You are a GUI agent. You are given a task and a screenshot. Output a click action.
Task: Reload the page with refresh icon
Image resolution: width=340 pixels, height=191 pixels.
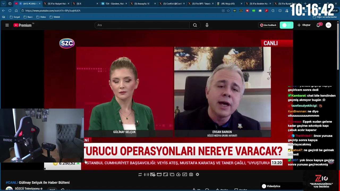[x=10, y=11]
